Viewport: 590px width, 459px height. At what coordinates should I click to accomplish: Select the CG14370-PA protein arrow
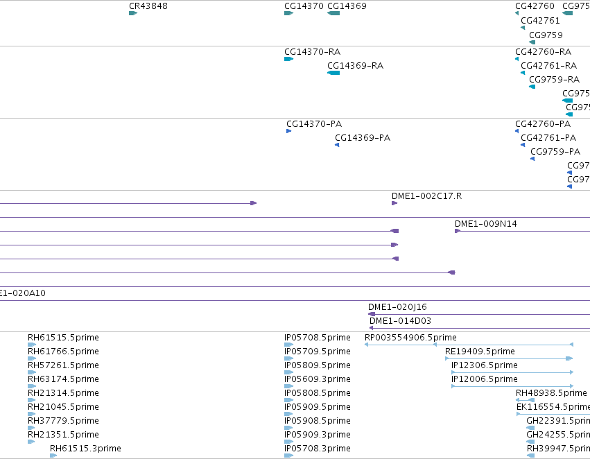pyautogui.click(x=289, y=131)
